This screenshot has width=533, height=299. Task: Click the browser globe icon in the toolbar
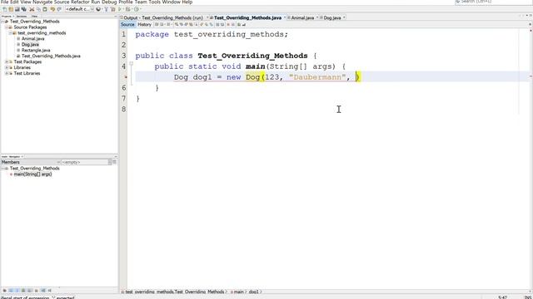pyautogui.click(x=98, y=9)
